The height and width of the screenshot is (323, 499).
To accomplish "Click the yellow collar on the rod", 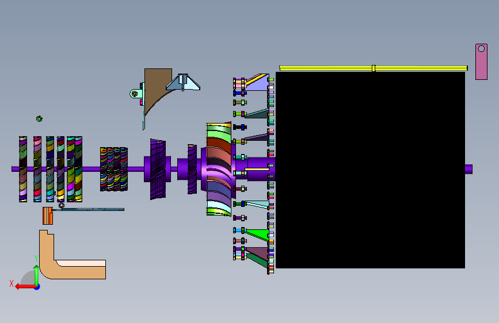I will [374, 68].
